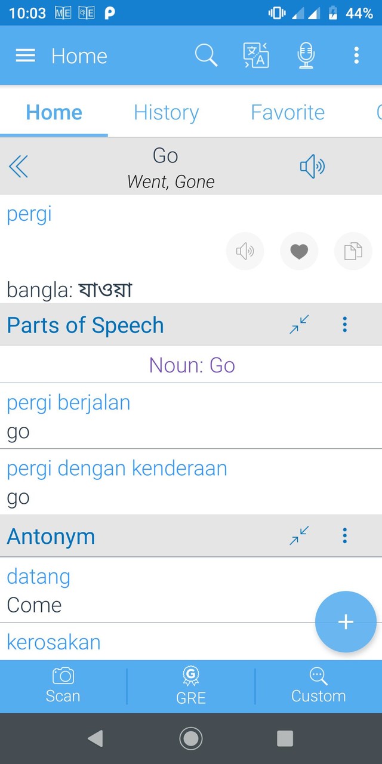
Task: Tap the floating plus button
Action: (x=346, y=622)
